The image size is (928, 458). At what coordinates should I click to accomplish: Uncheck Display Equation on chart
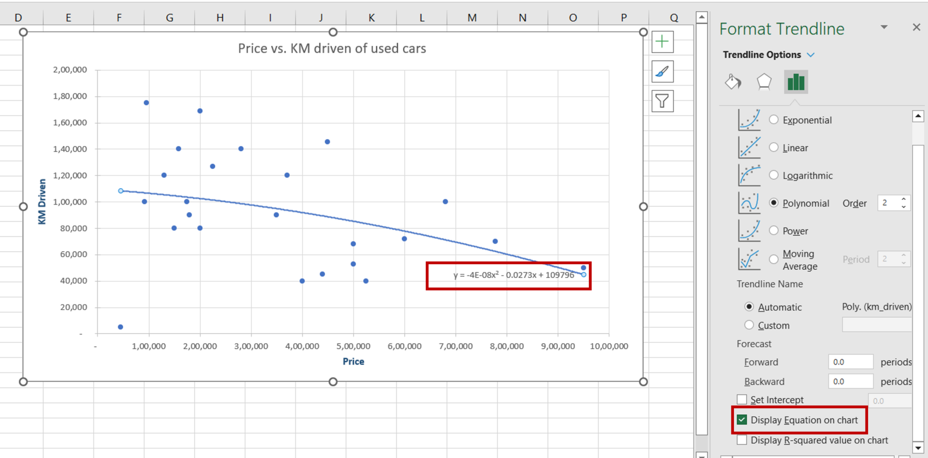(x=742, y=420)
